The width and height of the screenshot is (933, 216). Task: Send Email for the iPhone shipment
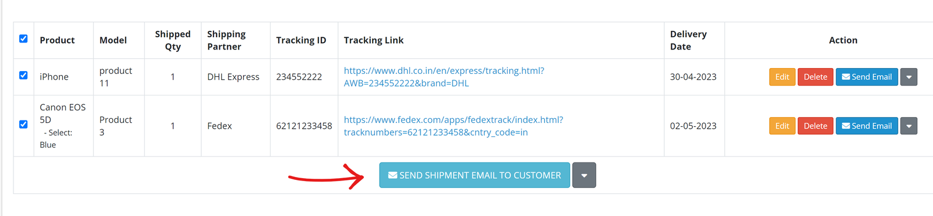(x=867, y=77)
